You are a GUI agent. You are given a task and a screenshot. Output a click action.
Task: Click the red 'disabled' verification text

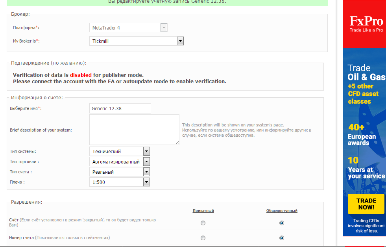click(81, 75)
